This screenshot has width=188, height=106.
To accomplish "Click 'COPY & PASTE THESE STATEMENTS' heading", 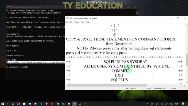I will coord(121,39).
